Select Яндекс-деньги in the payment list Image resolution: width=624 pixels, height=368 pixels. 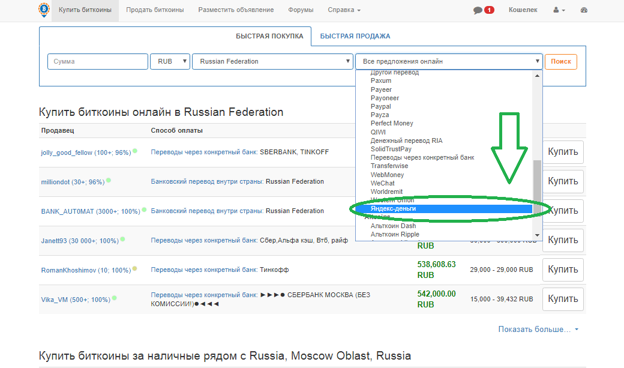coord(393,209)
